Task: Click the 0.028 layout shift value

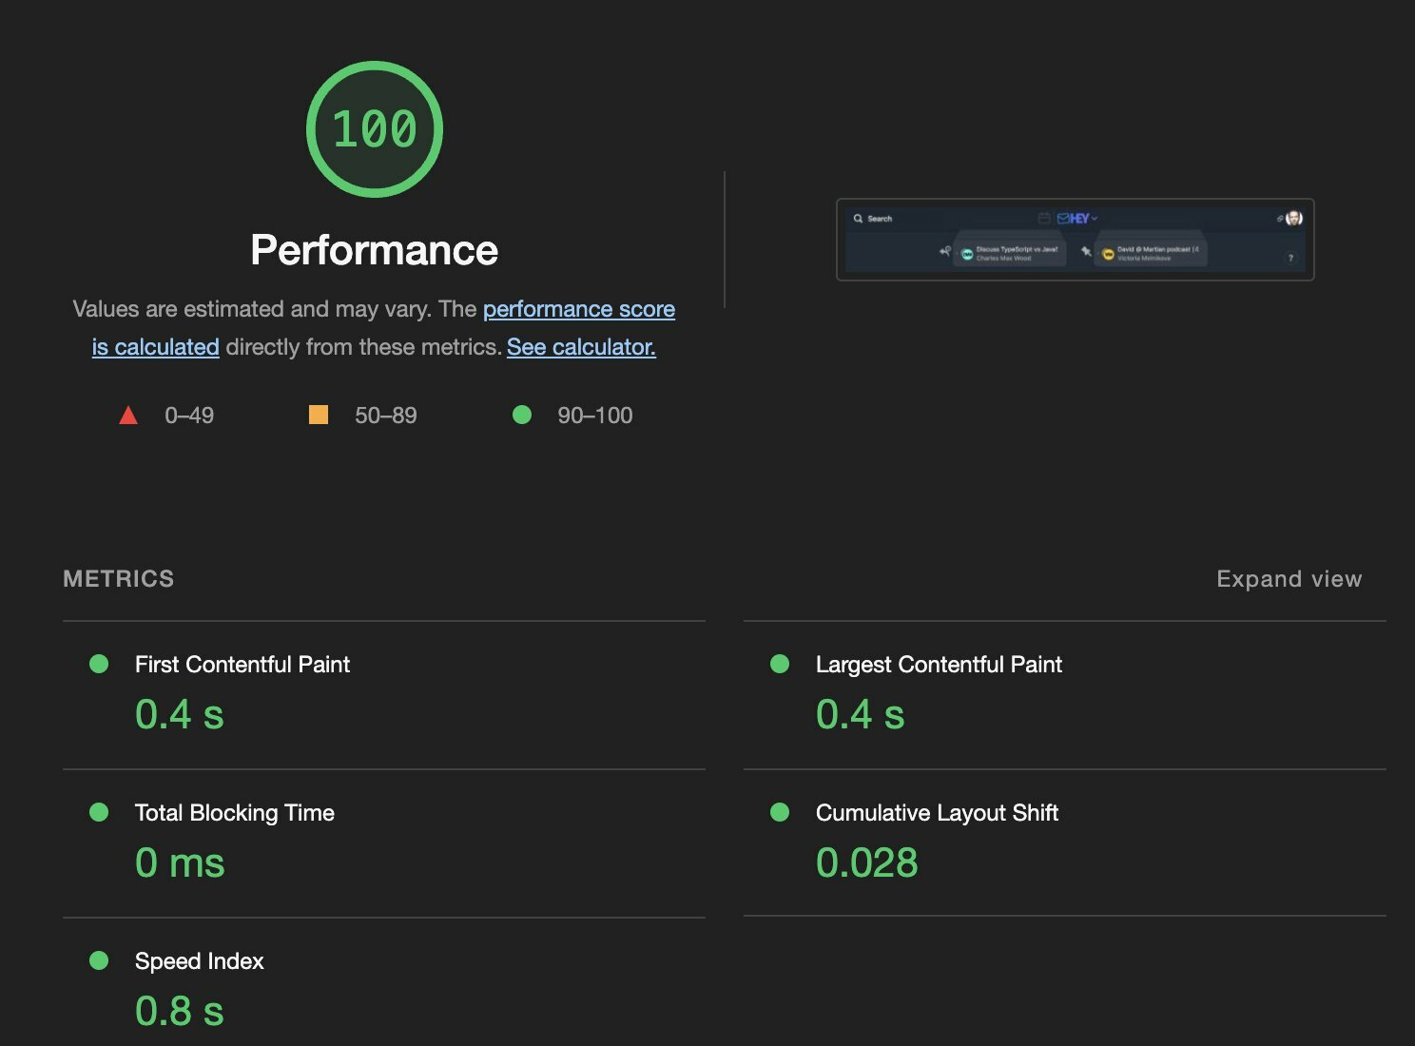Action: click(867, 862)
